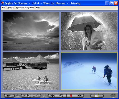Open the Help menu
The height and width of the screenshot is (99, 119).
point(38,8)
